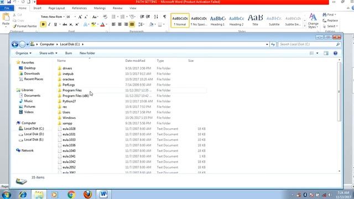Toggle Strikethrough in Word ribbon

[x=65, y=24]
